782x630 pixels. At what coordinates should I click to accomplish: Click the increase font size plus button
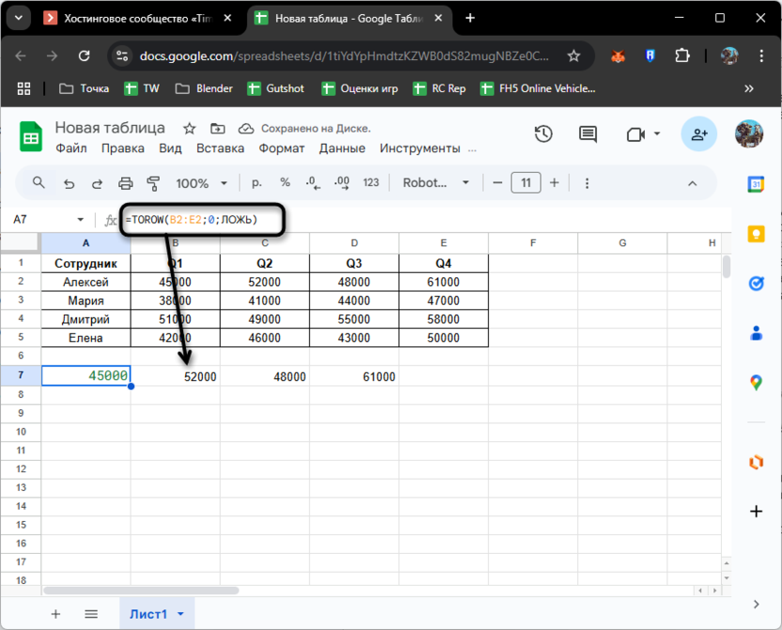pos(555,183)
